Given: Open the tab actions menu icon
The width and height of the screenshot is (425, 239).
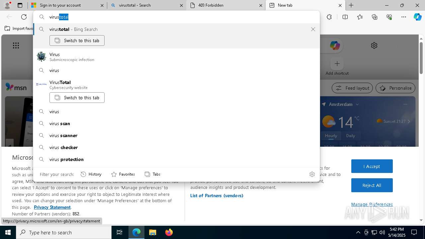Looking at the screenshot, I should point(20,5).
